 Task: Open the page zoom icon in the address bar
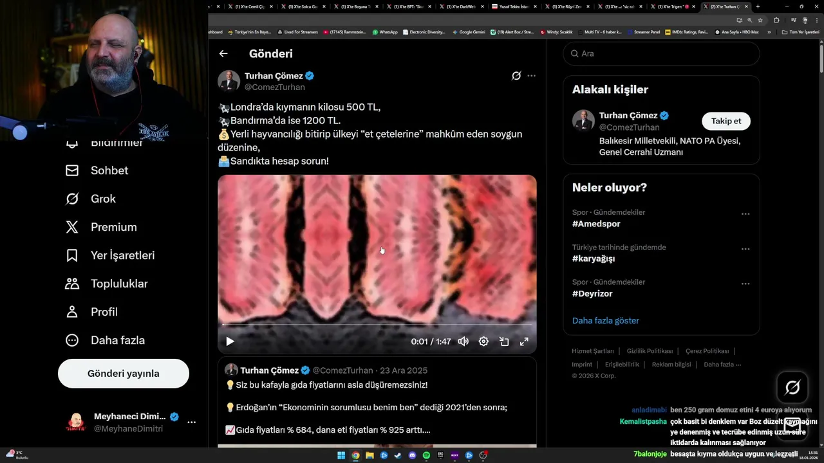tap(750, 20)
